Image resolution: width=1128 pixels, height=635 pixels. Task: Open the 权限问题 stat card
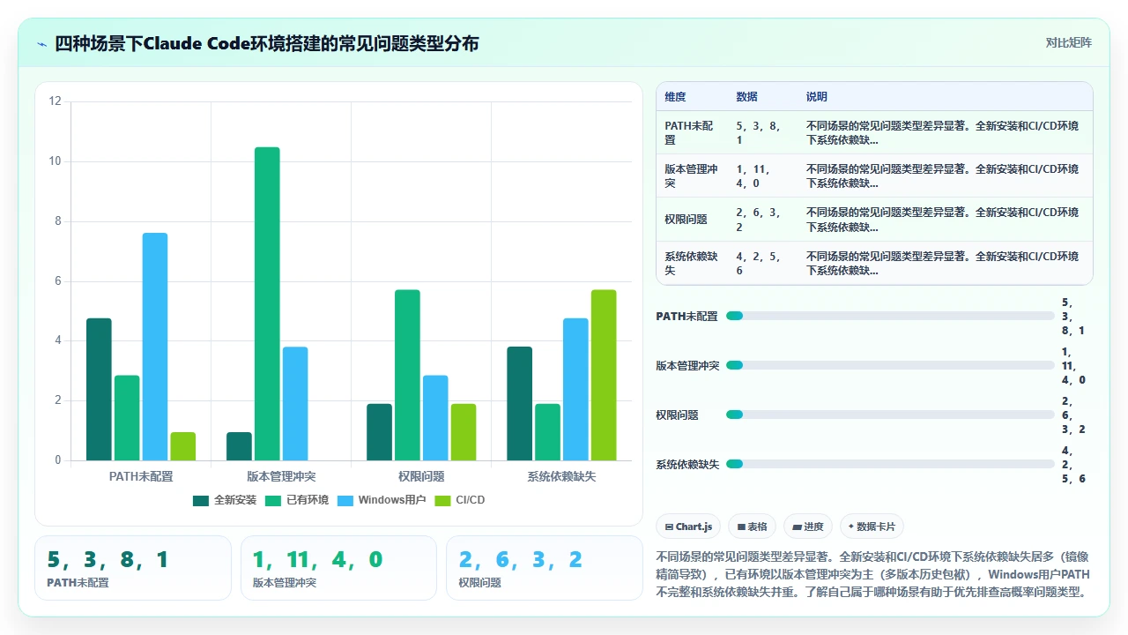pyautogui.click(x=545, y=568)
